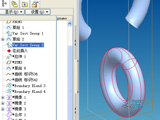160x120 pixels.
Task: Select the 草绘 1 sketch icon
Action: [x=9, y=27]
